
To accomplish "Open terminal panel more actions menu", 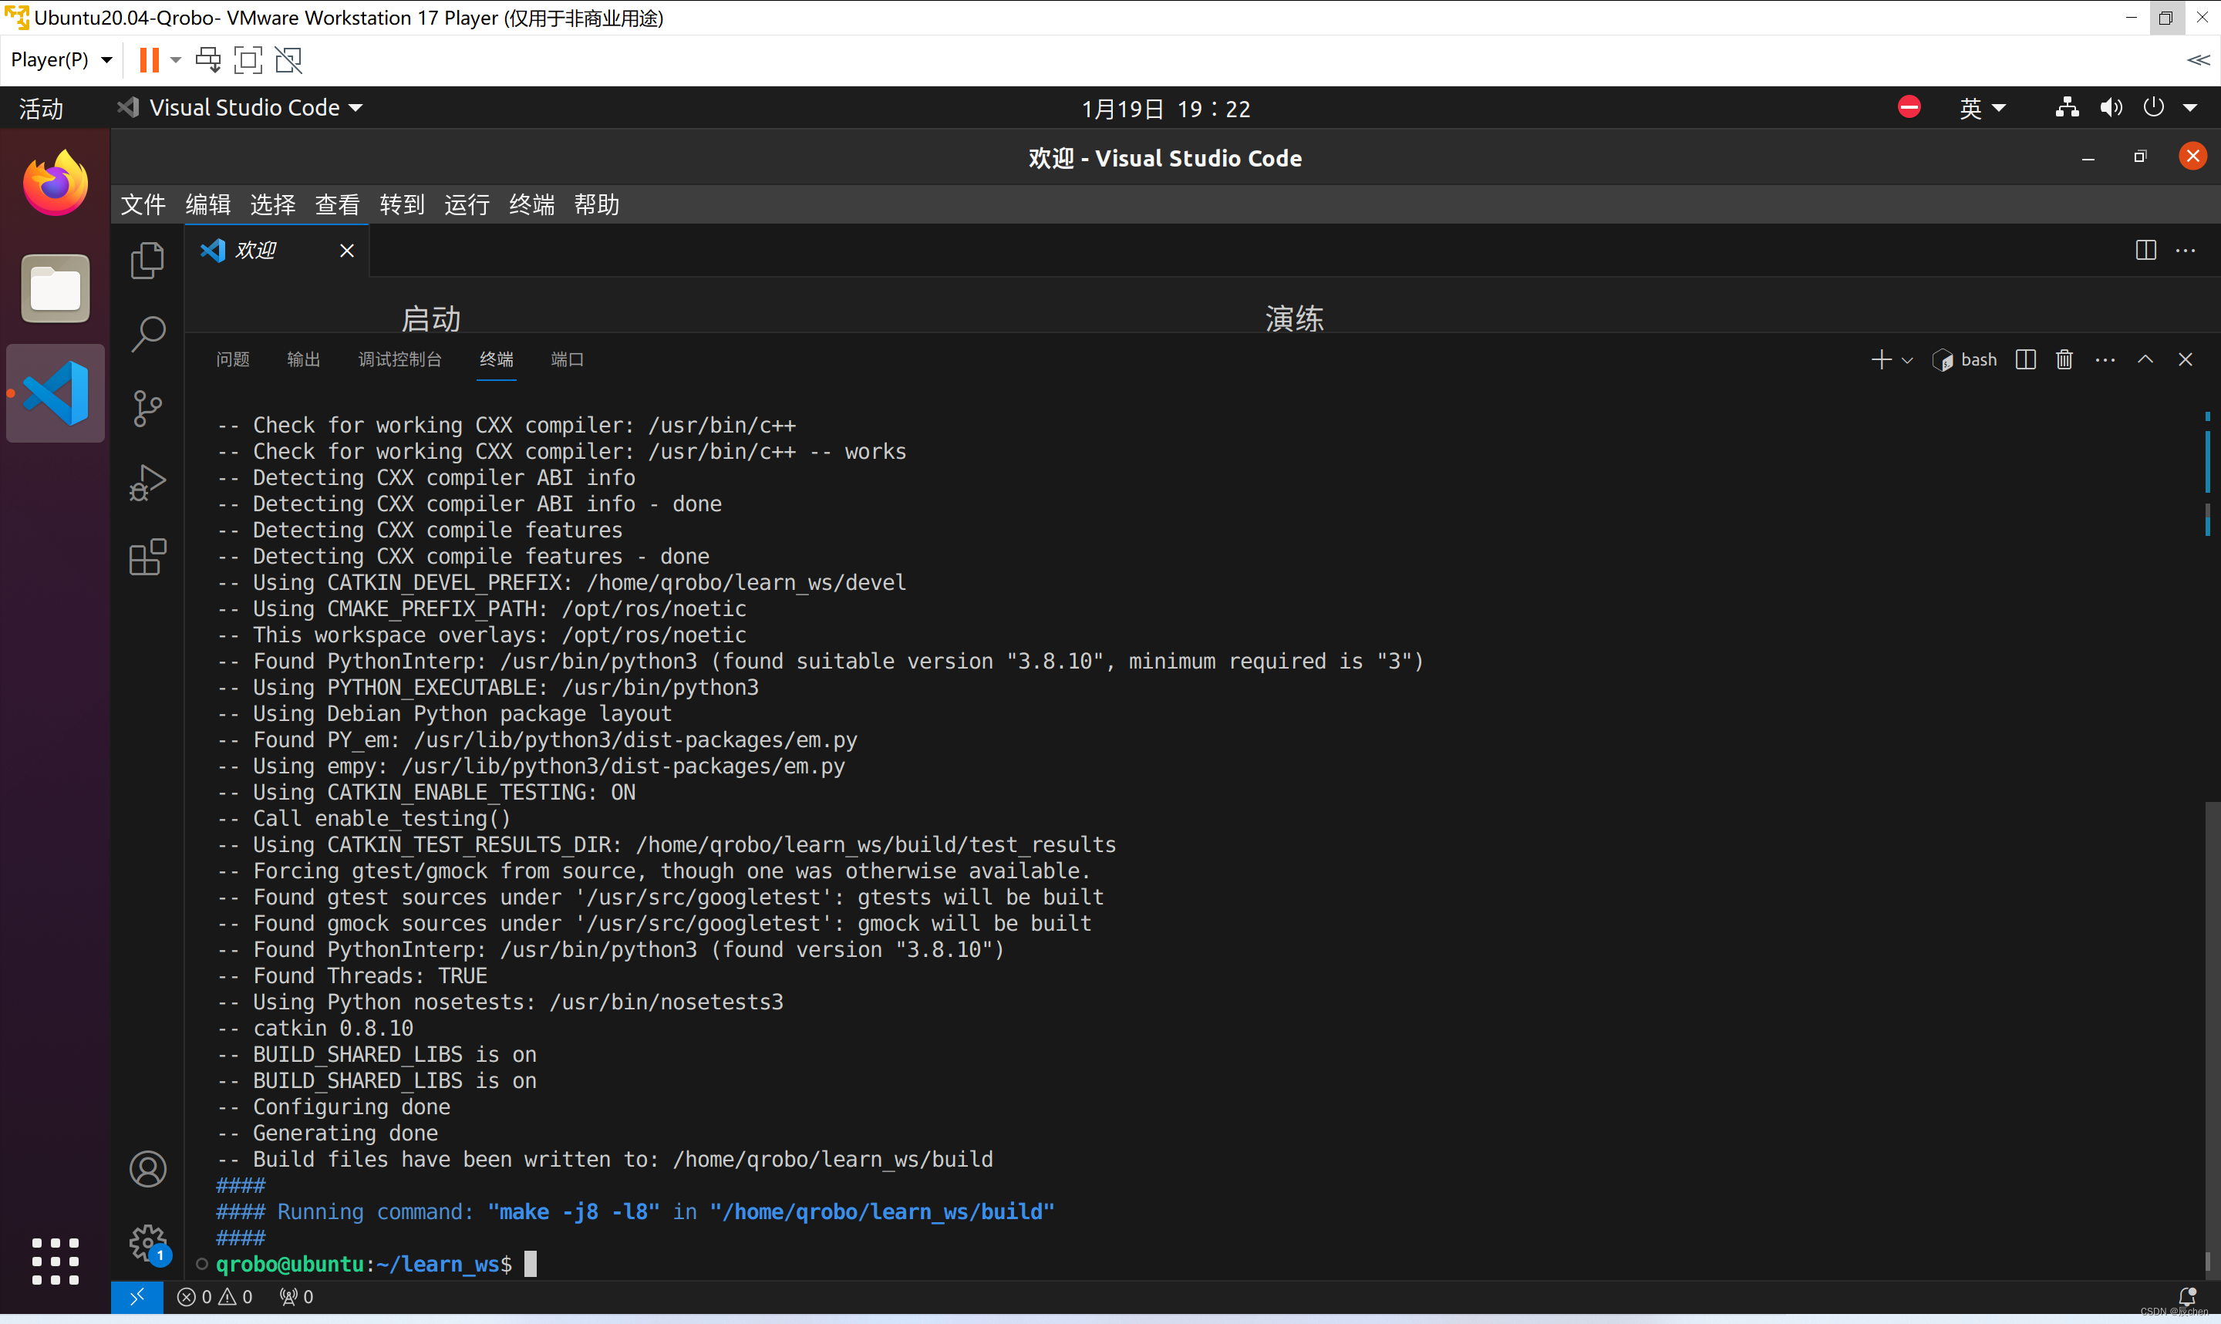I will tap(2105, 359).
